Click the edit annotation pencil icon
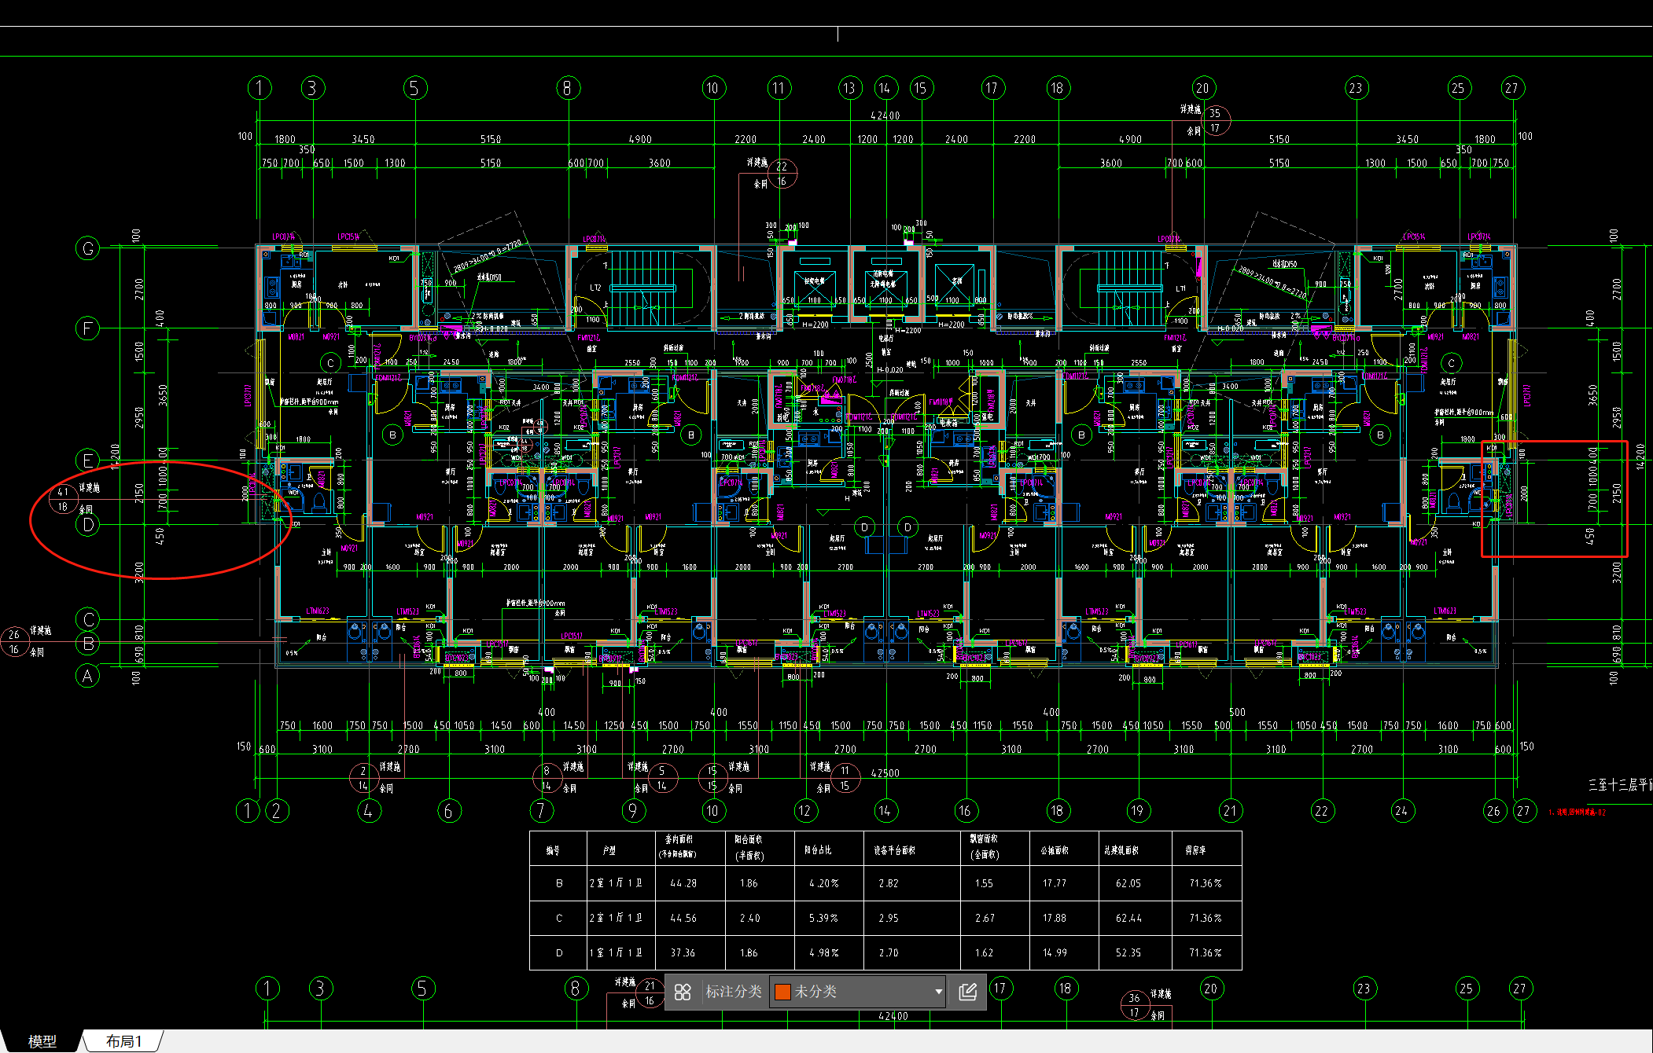 pyautogui.click(x=968, y=992)
